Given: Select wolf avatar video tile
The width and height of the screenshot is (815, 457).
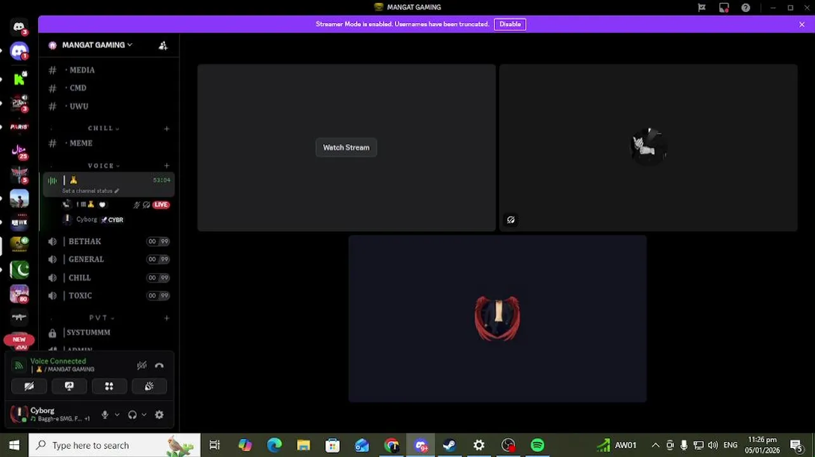Looking at the screenshot, I should click(x=648, y=147).
